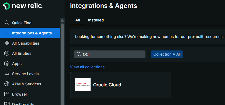Click the All Capabilities grid icon
Screen dimensions: 225x105
pos(7,43)
